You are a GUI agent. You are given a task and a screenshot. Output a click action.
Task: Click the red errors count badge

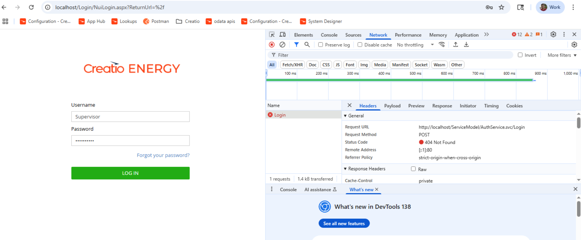(x=517, y=34)
